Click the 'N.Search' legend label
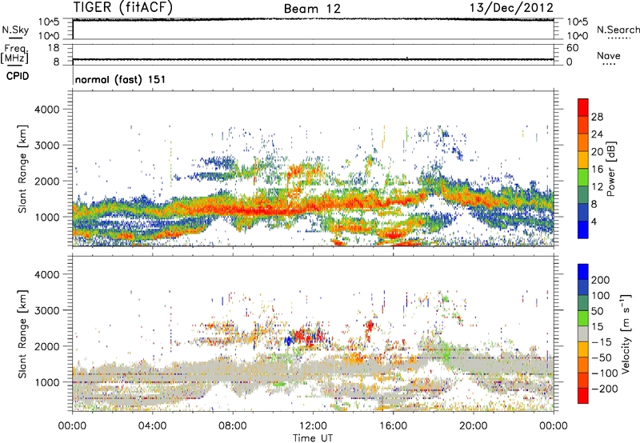Image resolution: width=640 pixels, height=443 pixels. coord(618,30)
